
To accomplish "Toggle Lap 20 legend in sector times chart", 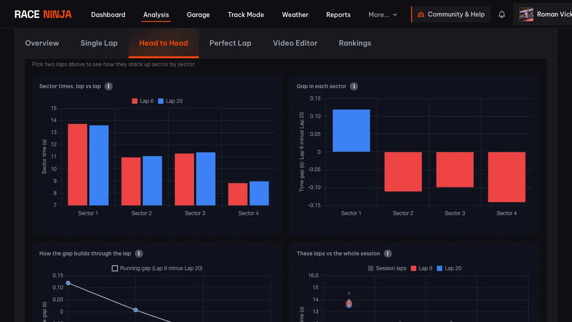I will pyautogui.click(x=170, y=101).
